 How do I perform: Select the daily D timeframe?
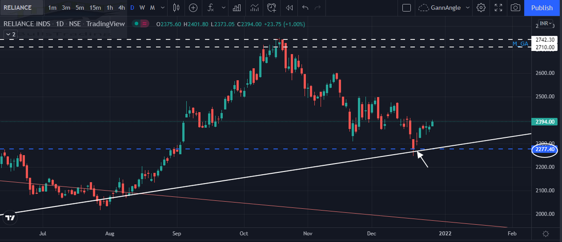click(x=132, y=8)
